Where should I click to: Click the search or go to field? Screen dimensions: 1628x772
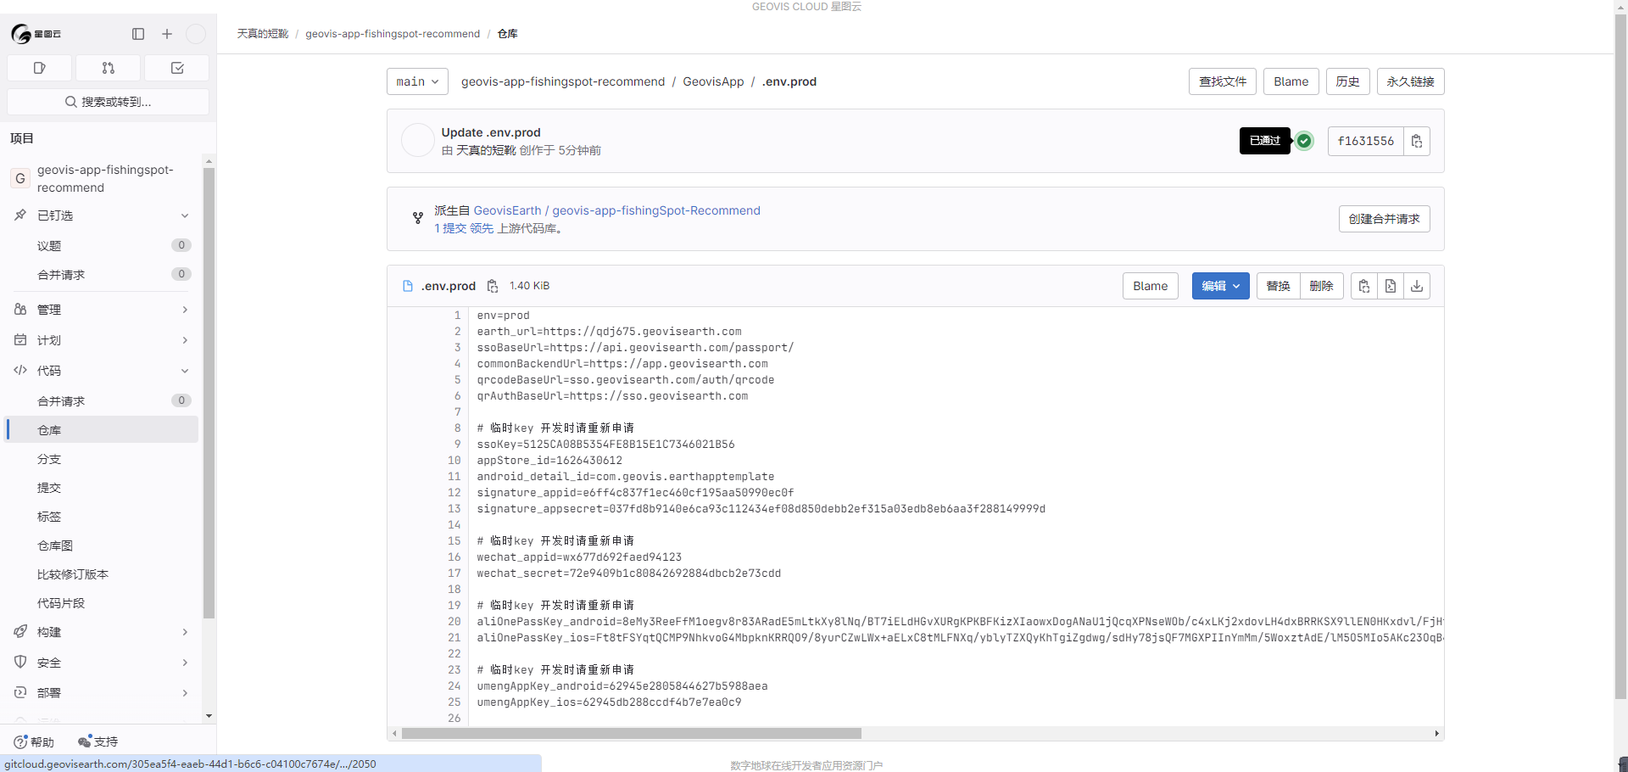click(108, 102)
